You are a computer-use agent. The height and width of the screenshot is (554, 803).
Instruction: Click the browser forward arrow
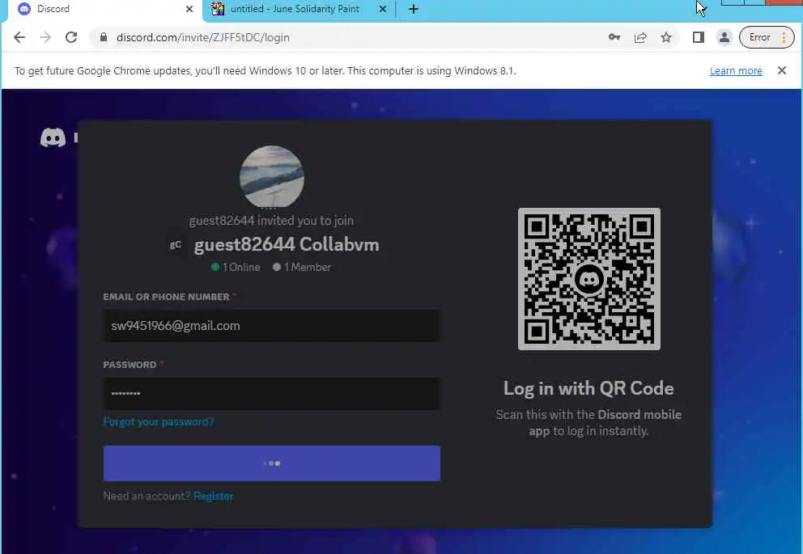point(45,37)
